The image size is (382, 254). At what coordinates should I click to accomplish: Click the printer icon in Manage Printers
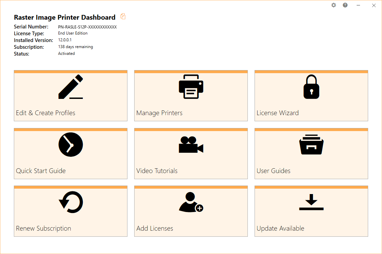pyautogui.click(x=191, y=87)
